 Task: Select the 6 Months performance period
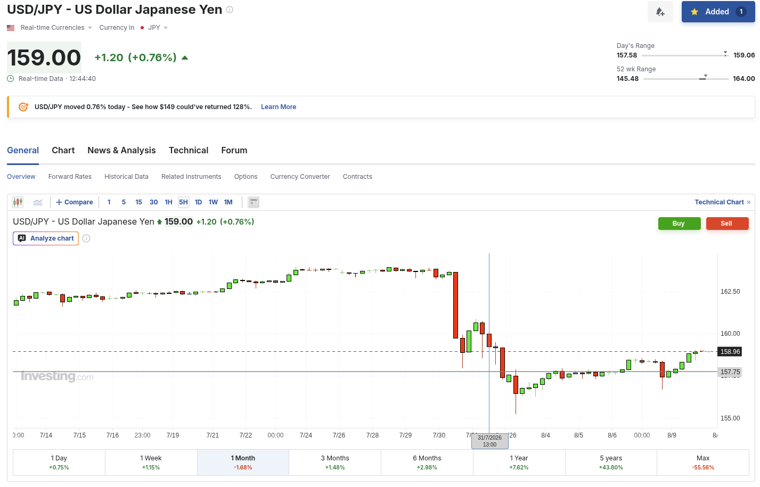click(x=427, y=463)
